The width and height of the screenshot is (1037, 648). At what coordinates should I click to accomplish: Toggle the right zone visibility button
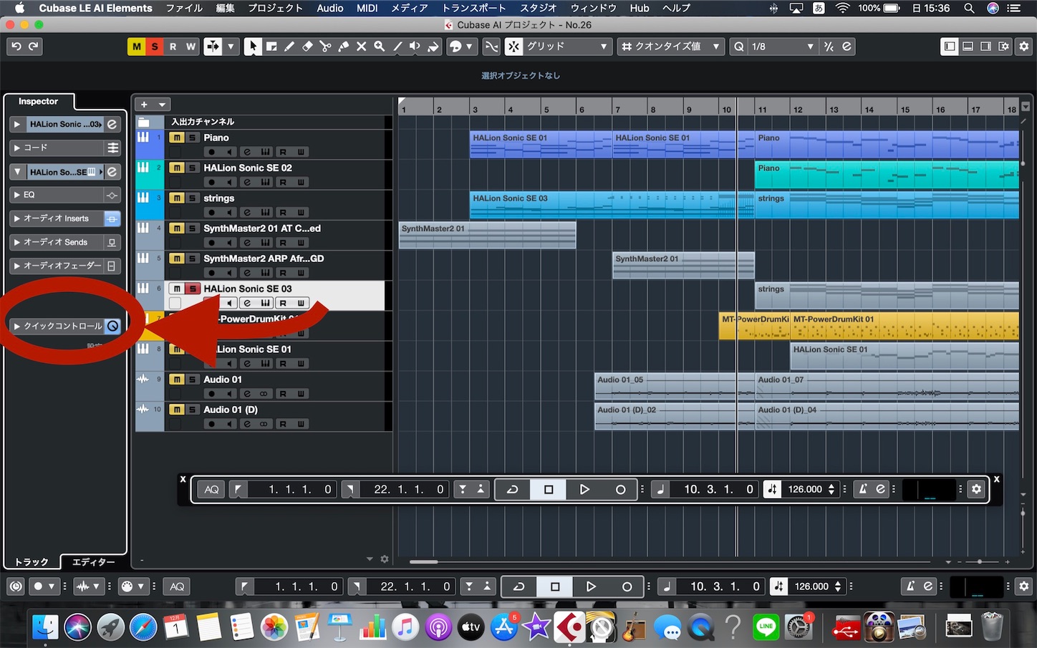click(x=986, y=47)
